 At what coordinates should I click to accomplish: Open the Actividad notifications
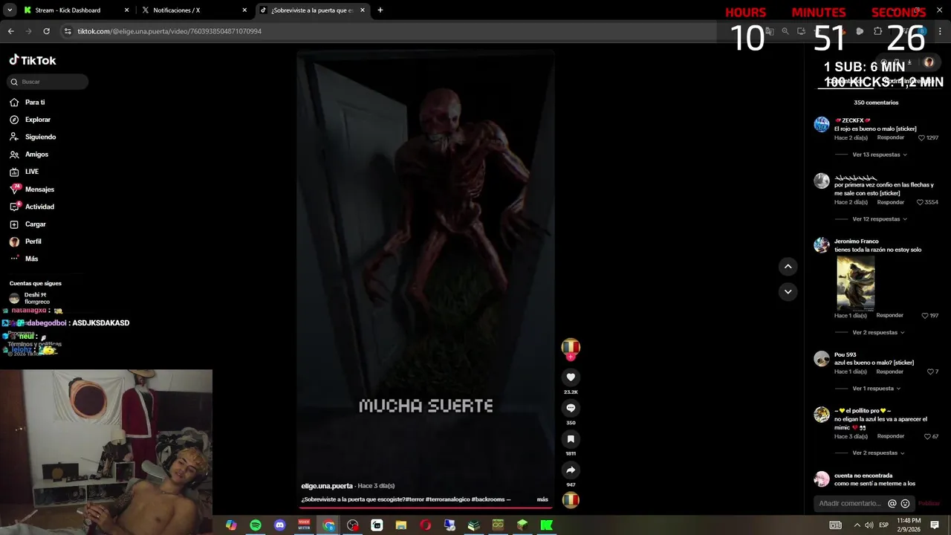[x=32, y=207]
